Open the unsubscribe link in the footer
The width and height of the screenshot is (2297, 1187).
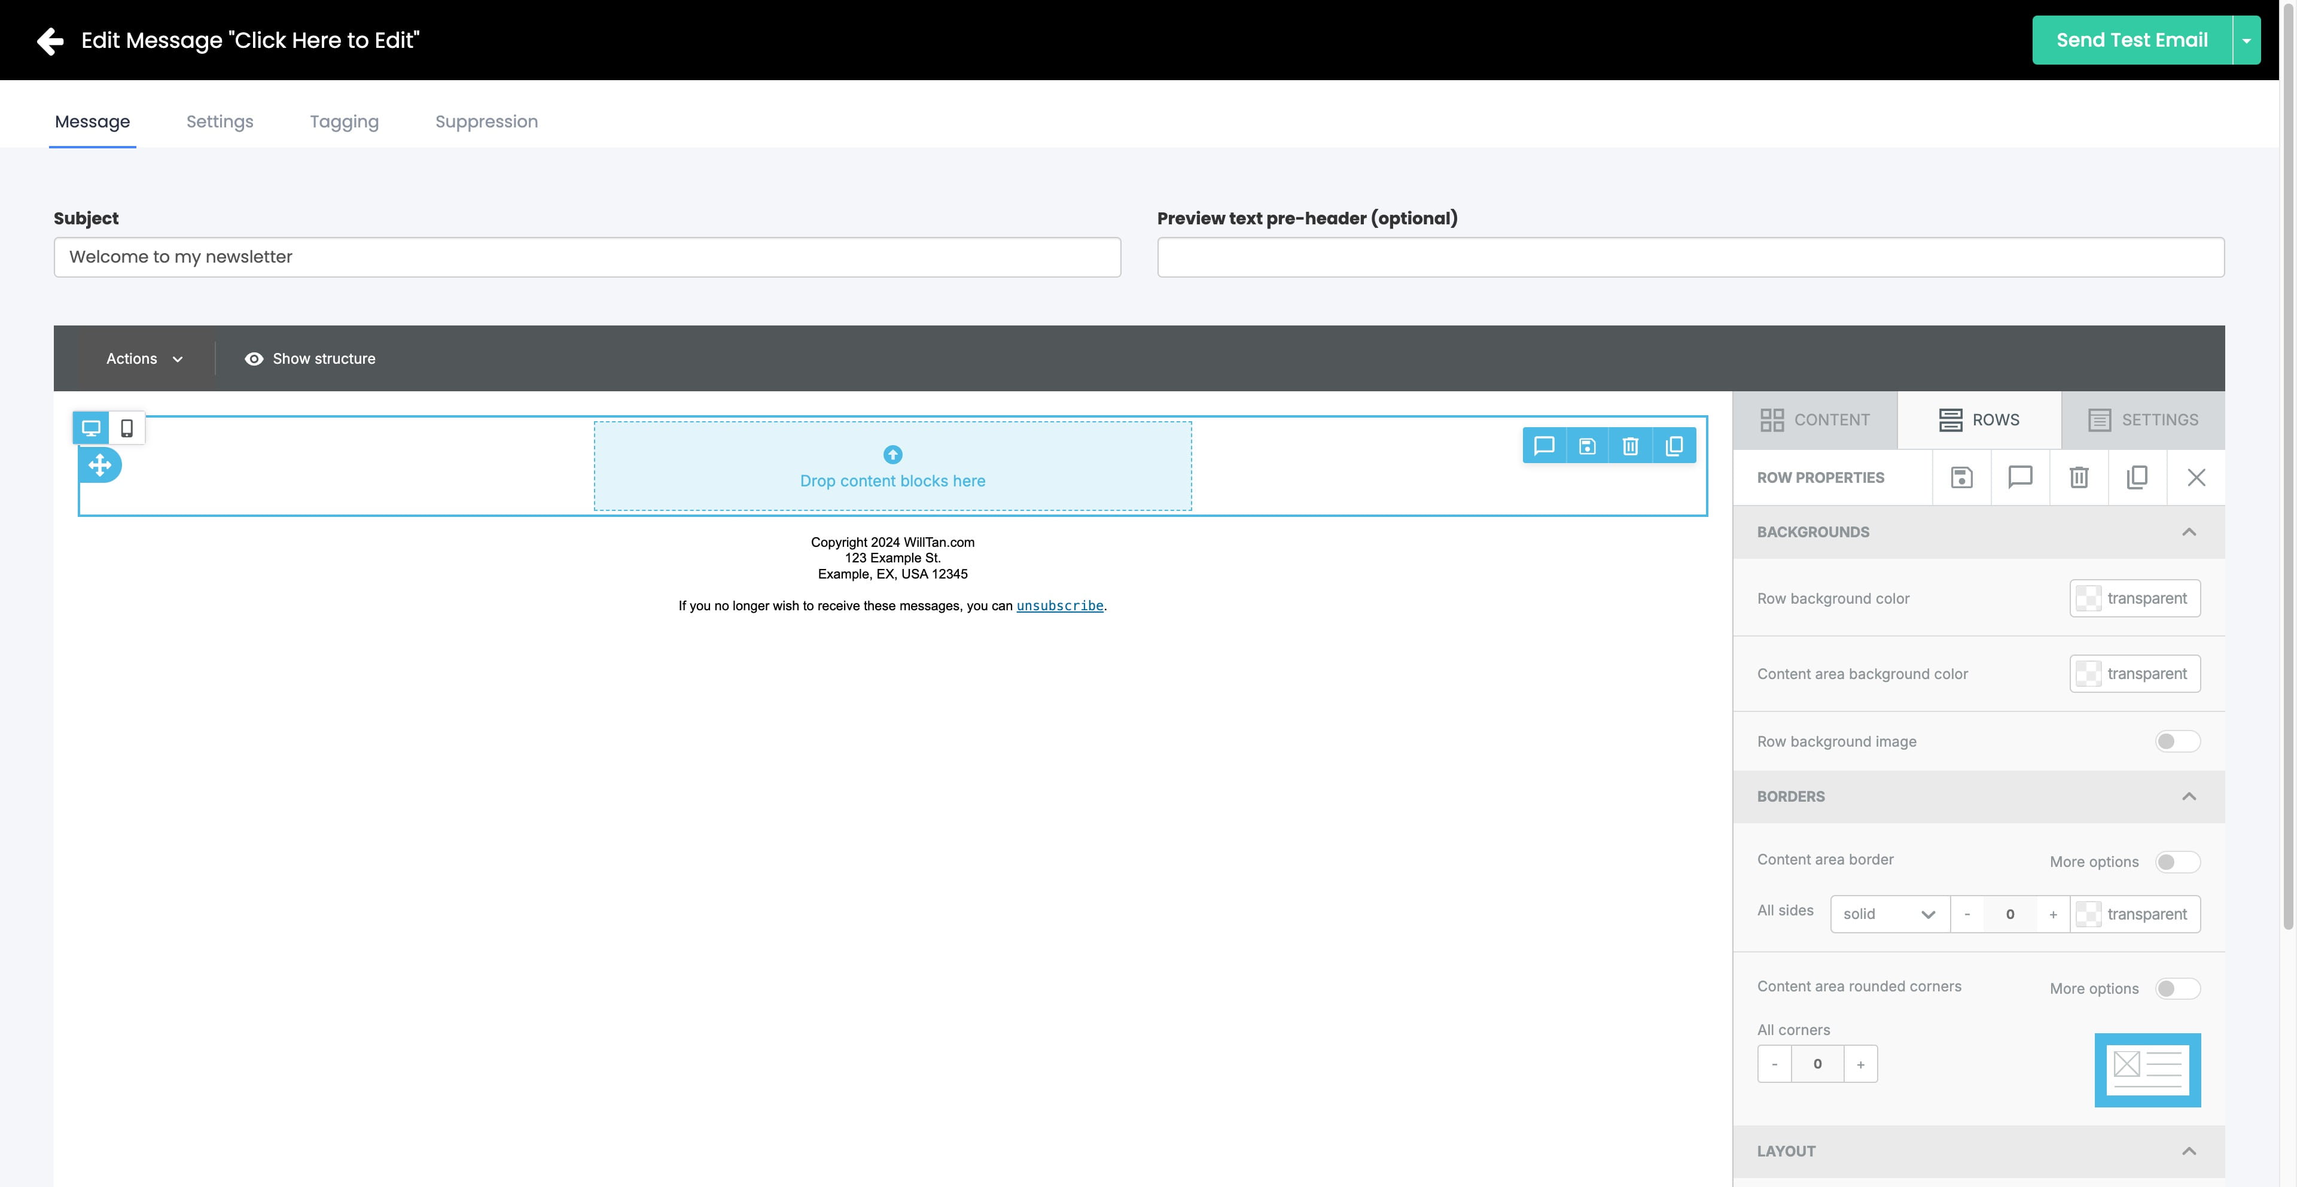(x=1059, y=605)
